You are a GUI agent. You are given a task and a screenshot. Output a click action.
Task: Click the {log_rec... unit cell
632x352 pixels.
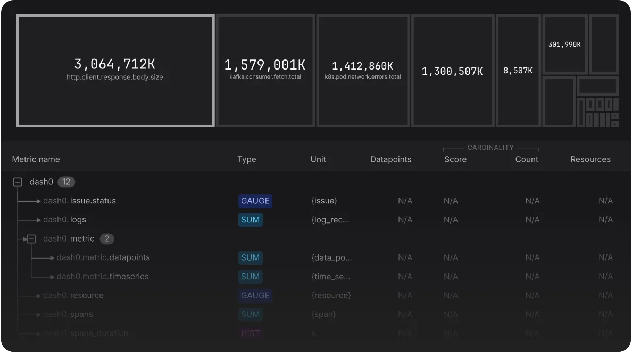[330, 220]
